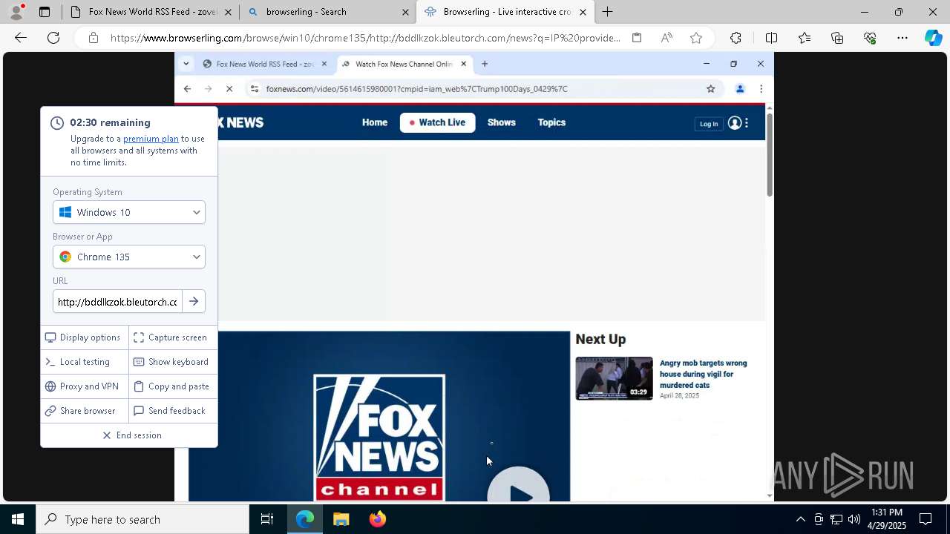The height and width of the screenshot is (534, 950).
Task: Add page to favorites star in Edge
Action: tap(696, 38)
